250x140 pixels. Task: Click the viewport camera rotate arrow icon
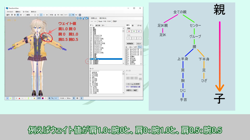[x=87, y=18]
